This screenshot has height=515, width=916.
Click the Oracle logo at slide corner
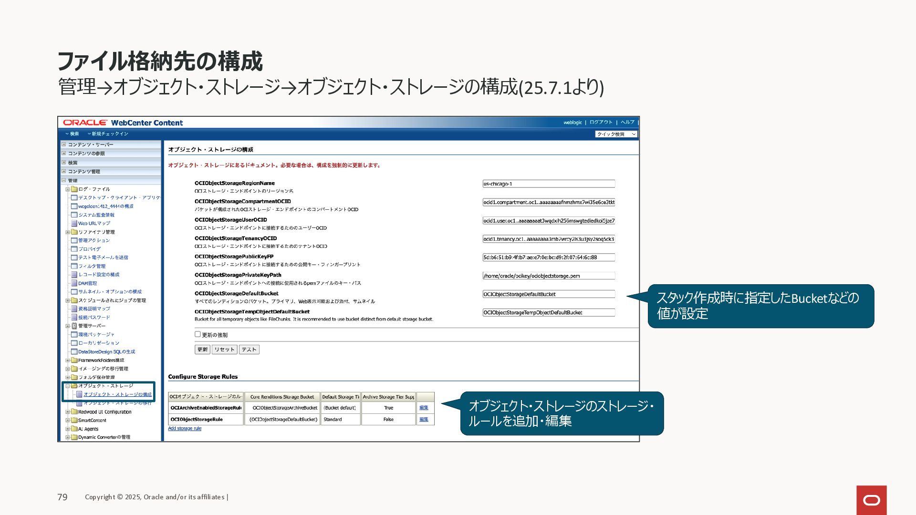pyautogui.click(x=871, y=500)
